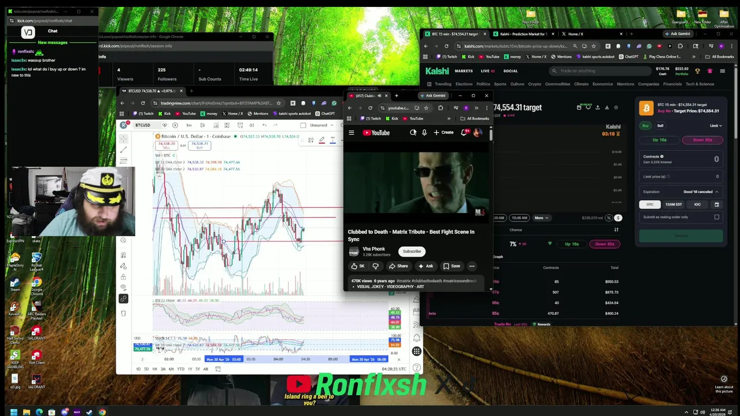Image resolution: width=740 pixels, height=416 pixels.
Task: Open YouTube video more actions menu
Action: pos(472,266)
